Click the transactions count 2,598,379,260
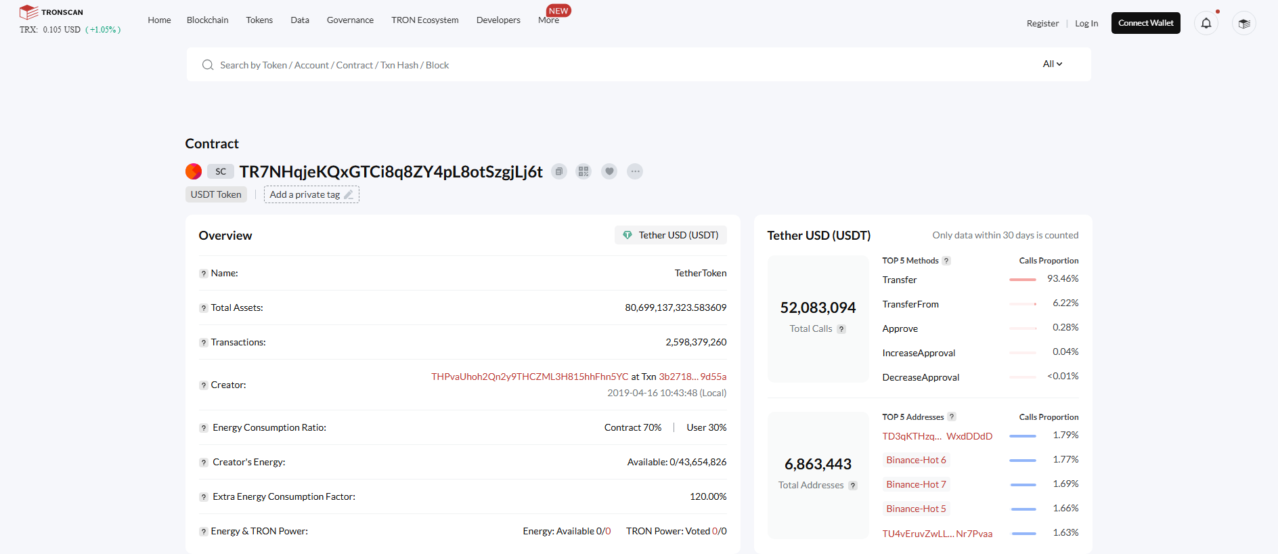Viewport: 1278px width, 554px height. click(696, 342)
